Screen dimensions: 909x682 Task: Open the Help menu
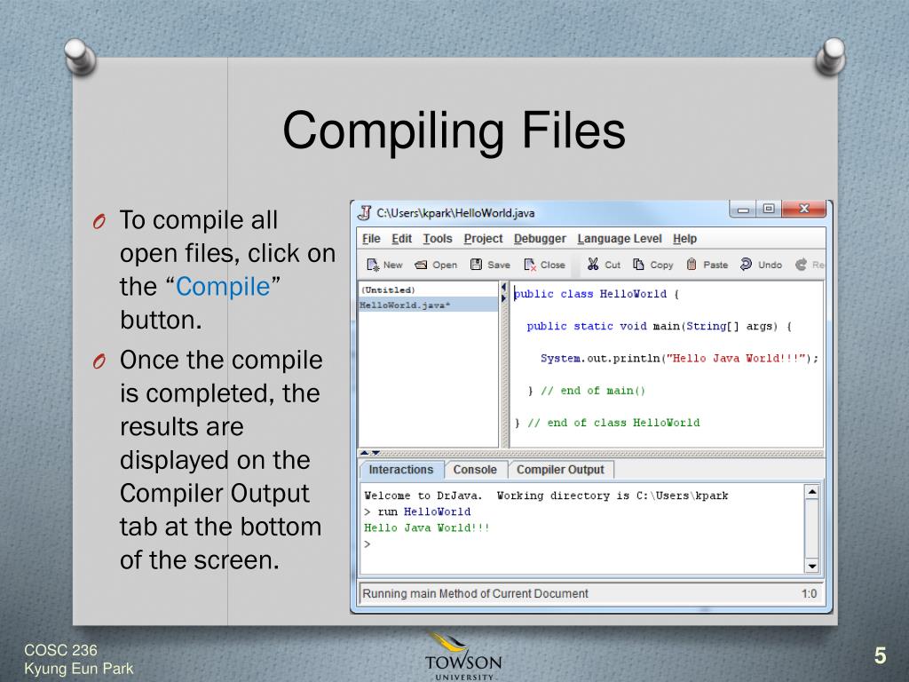[x=684, y=239]
